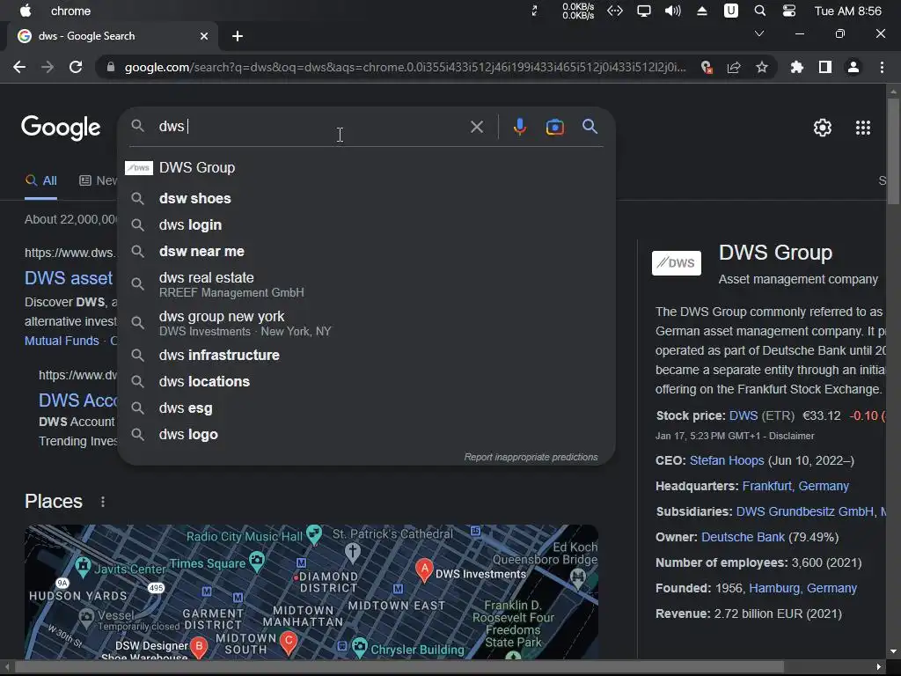Viewport: 901px width, 676px height.
Task: Pick the dws real estate suggestion
Action: [366, 284]
